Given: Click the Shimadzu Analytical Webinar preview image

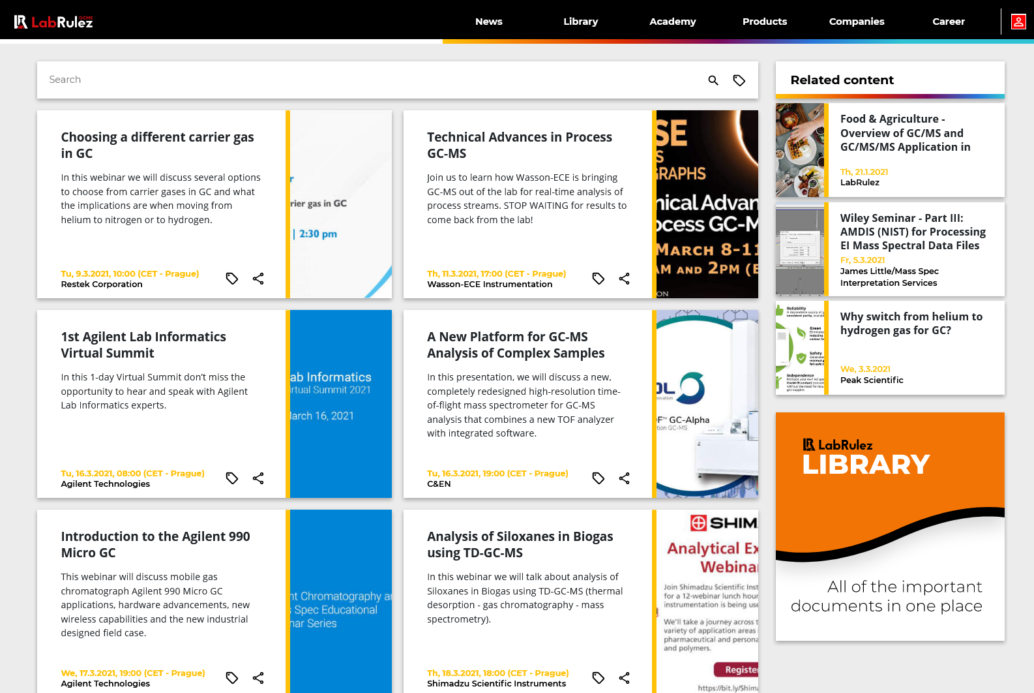Looking at the screenshot, I should pyautogui.click(x=707, y=601).
